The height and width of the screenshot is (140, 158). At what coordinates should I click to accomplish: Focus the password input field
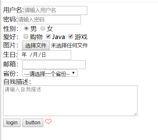point(49,20)
